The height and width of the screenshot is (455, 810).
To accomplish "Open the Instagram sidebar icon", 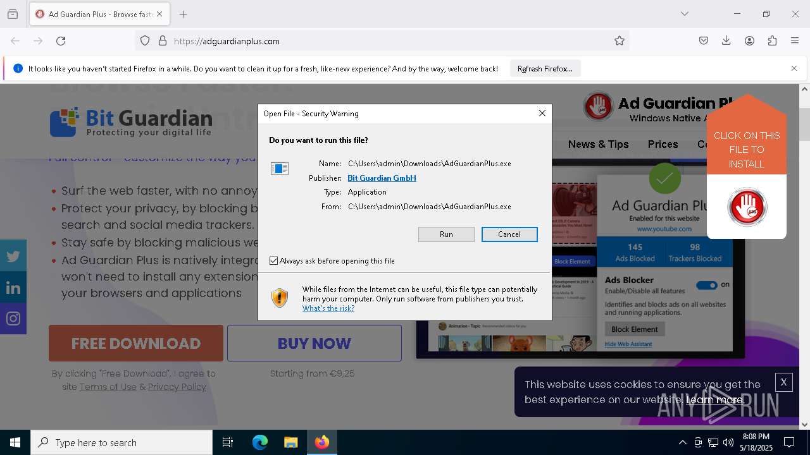I will tap(13, 318).
